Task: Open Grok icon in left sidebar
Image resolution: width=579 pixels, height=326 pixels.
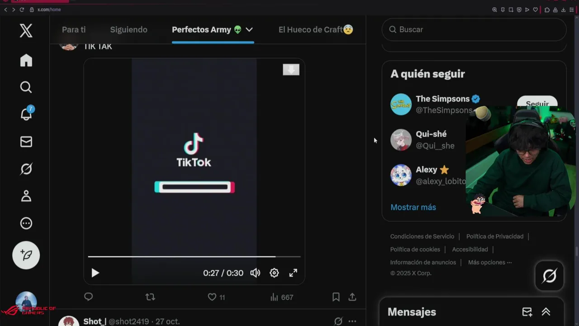Action: pyautogui.click(x=26, y=169)
